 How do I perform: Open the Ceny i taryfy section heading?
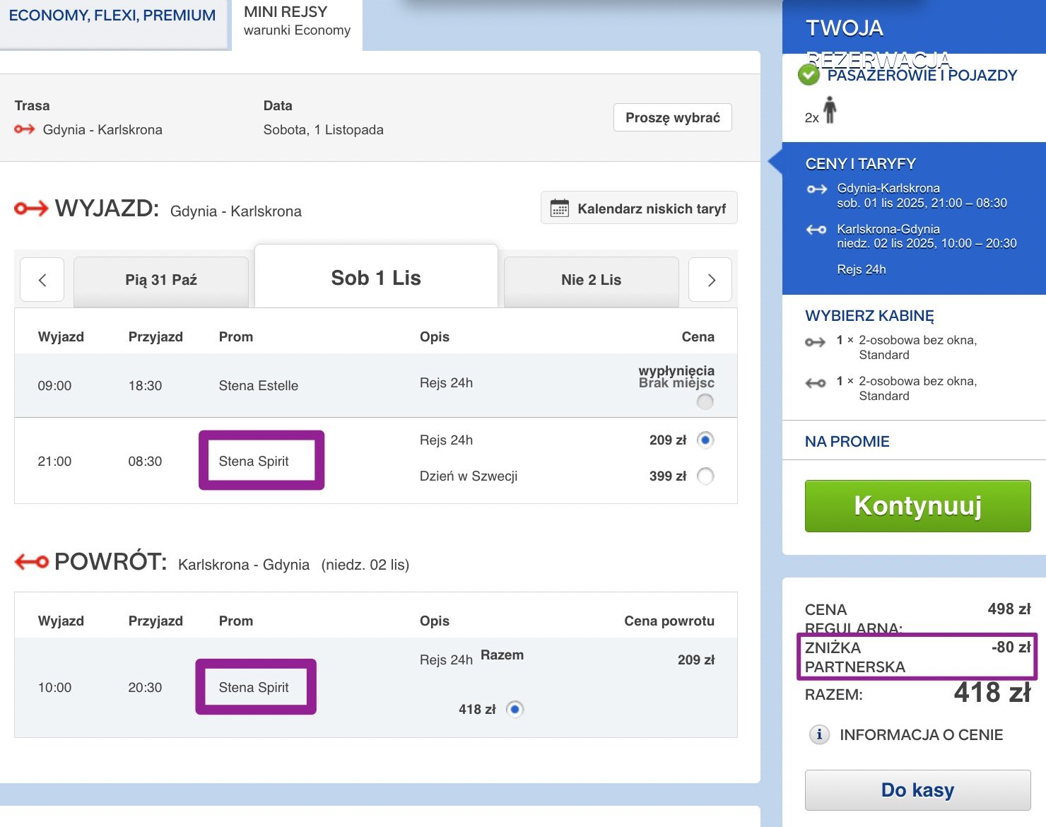(x=860, y=164)
